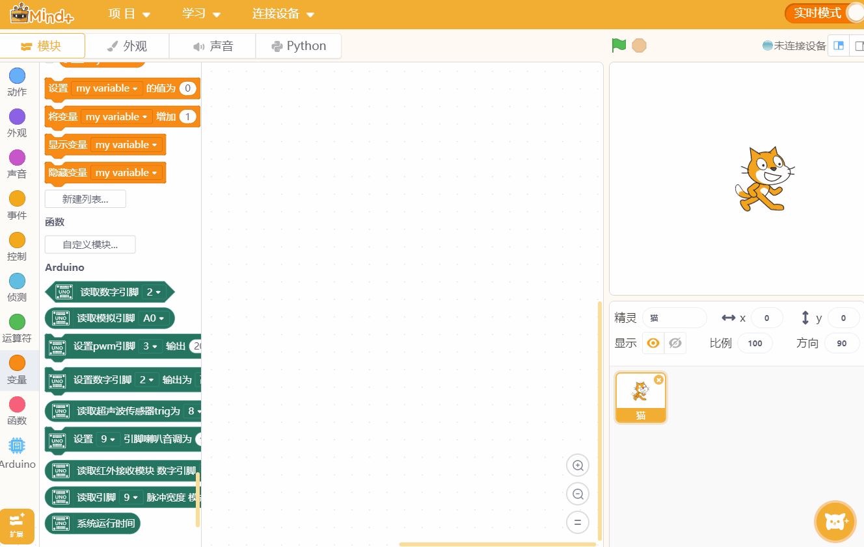The image size is (864, 547).
Task: Select the 事件 block category
Action: pyautogui.click(x=17, y=205)
